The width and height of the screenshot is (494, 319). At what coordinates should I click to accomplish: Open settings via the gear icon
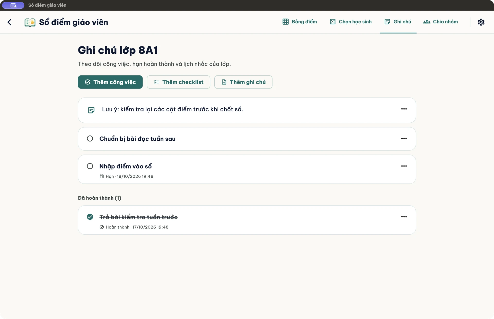(481, 22)
